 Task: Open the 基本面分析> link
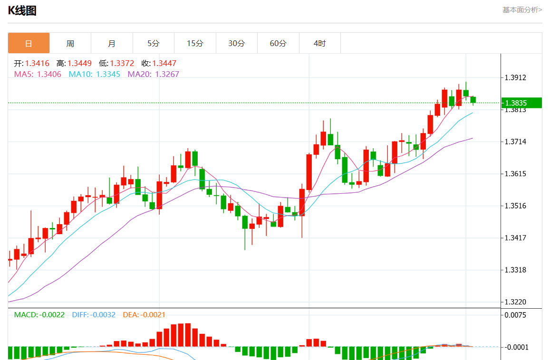click(522, 10)
